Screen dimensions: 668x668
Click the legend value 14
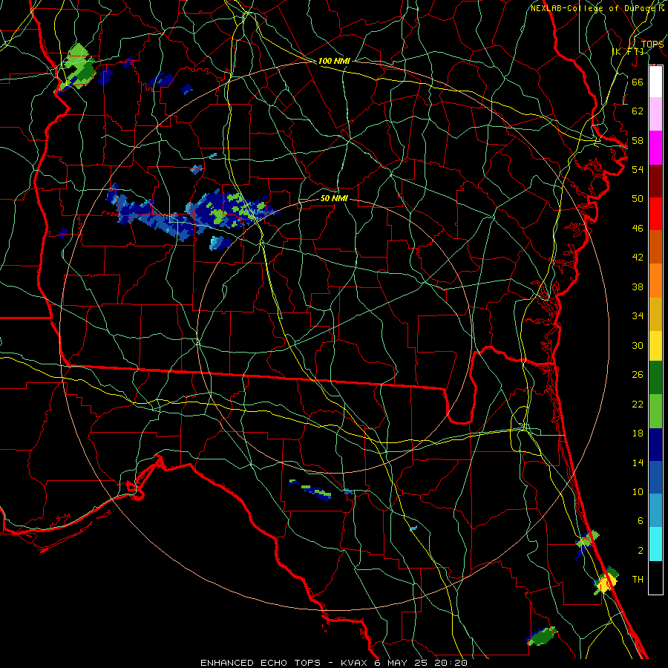(638, 462)
